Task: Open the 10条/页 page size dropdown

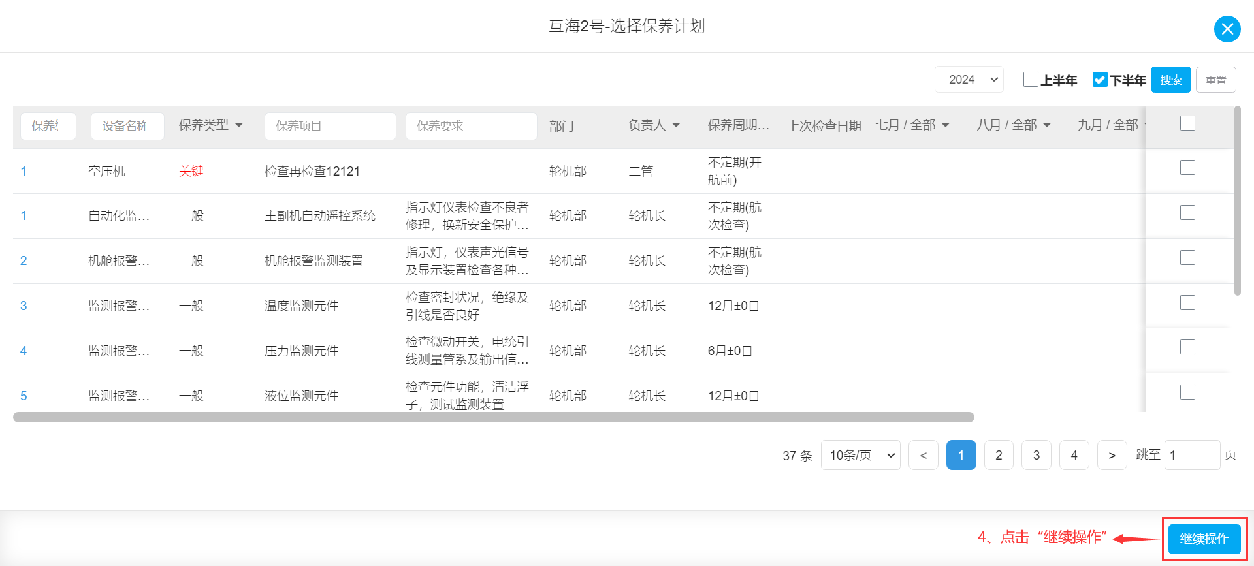Action: (861, 455)
